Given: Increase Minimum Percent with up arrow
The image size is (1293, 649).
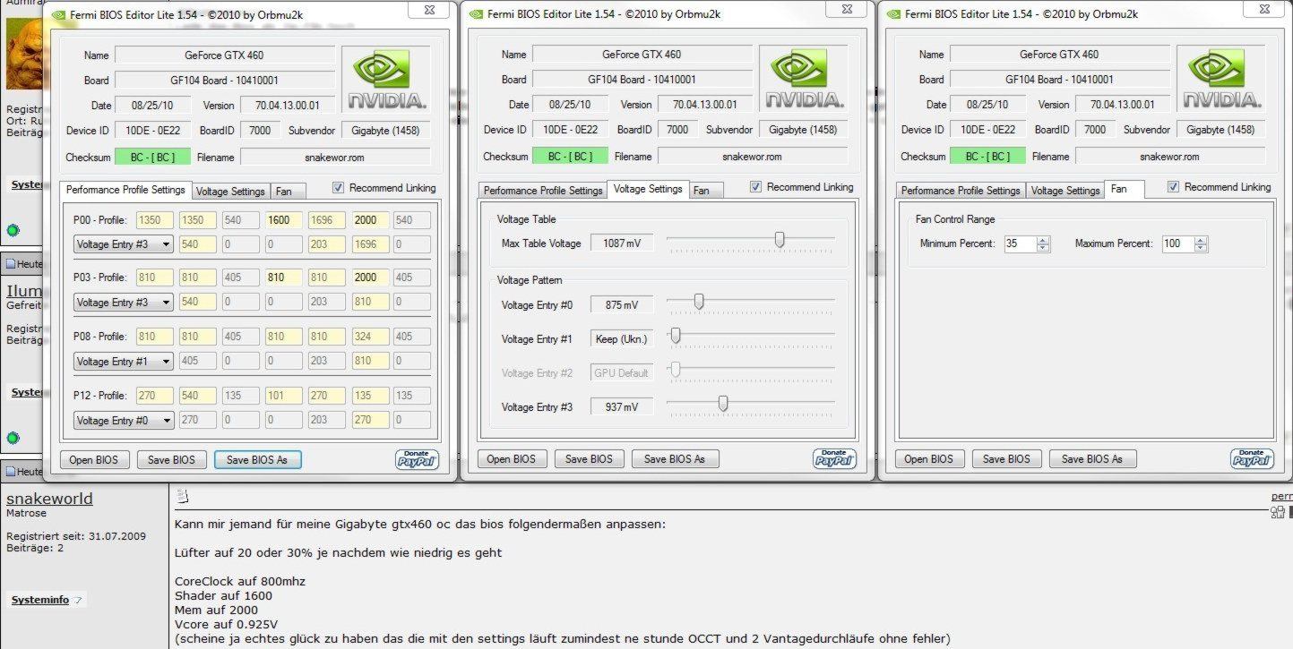Looking at the screenshot, I should pyautogui.click(x=1042, y=240).
